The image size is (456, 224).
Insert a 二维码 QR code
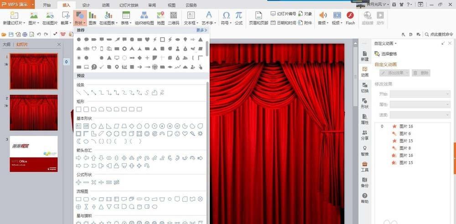click(173, 18)
